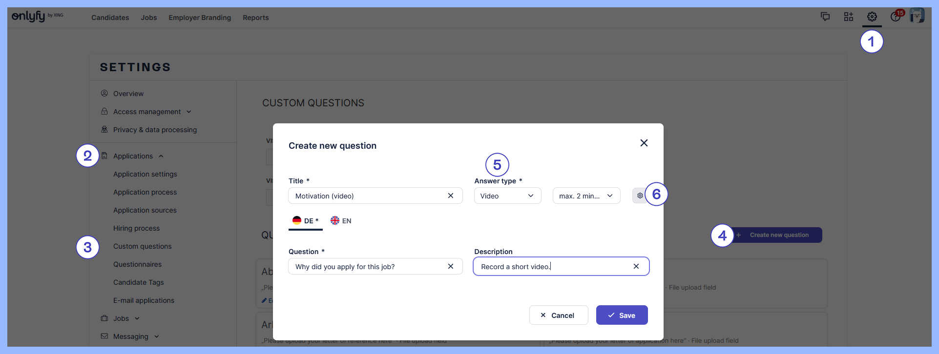
Task: Open the settings gear in top navigation
Action: pyautogui.click(x=872, y=17)
